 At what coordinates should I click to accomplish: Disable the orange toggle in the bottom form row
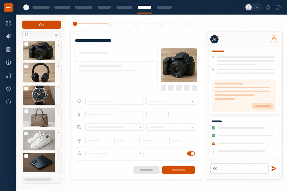coord(191,153)
